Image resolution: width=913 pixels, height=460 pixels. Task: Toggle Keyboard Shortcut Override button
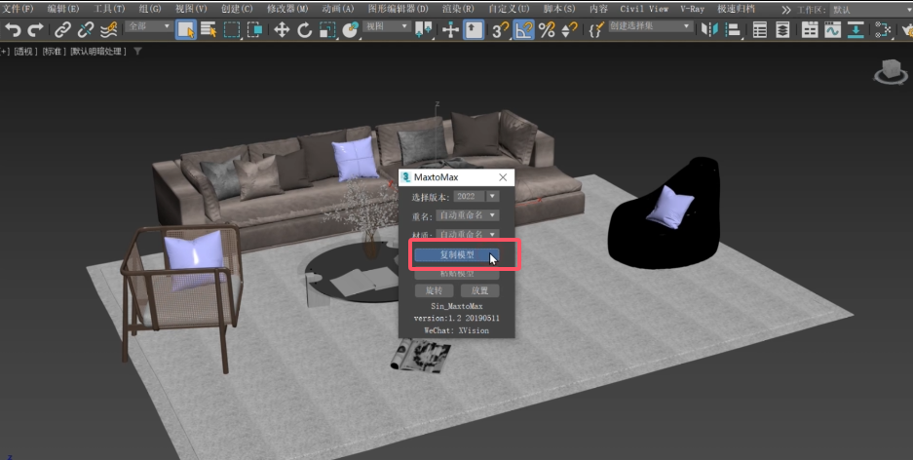(474, 29)
